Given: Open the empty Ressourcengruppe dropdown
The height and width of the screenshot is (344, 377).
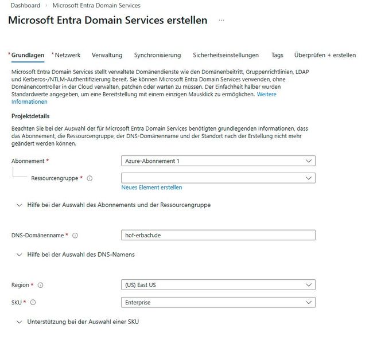Looking at the screenshot, I should 218,178.
